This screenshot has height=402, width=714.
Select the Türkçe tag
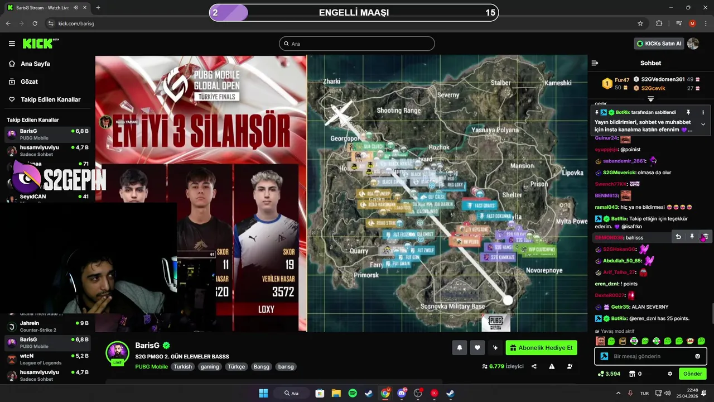click(236, 367)
